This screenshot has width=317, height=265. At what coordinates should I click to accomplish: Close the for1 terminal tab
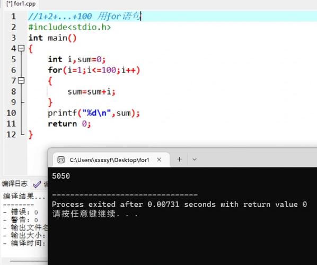point(159,160)
